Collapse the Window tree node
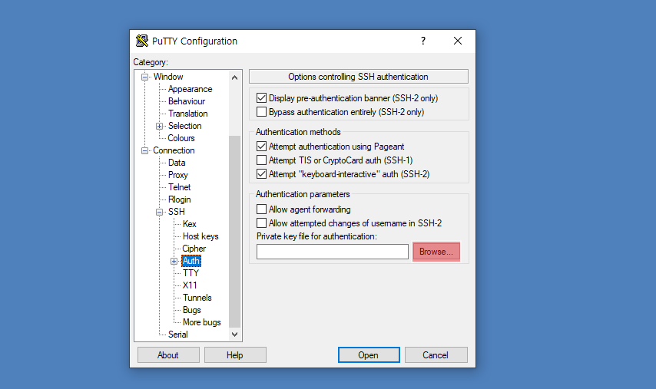Image resolution: width=656 pixels, height=389 pixels. click(144, 77)
